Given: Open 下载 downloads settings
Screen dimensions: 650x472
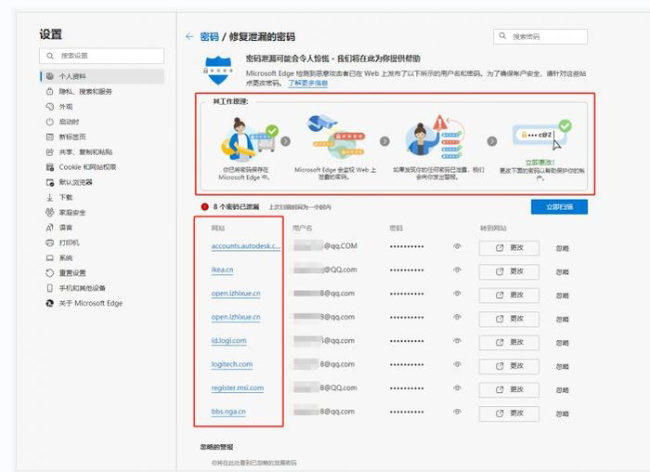Looking at the screenshot, I should (x=66, y=197).
